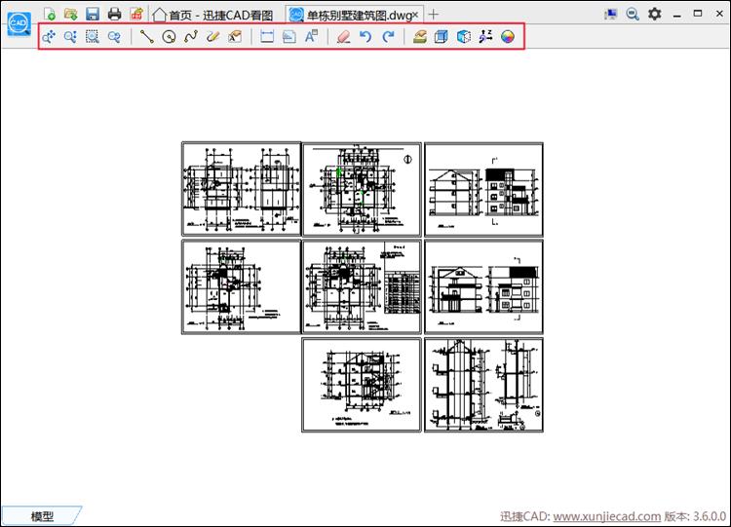Click the middle-left floor plan sheet
This screenshot has height=527, width=731.
coord(242,287)
